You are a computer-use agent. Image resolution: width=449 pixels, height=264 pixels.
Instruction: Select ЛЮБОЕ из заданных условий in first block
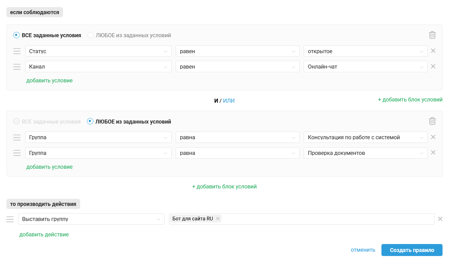[90, 35]
